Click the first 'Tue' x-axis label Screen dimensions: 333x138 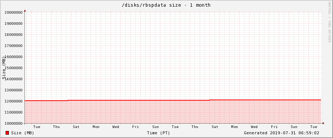click(36, 127)
